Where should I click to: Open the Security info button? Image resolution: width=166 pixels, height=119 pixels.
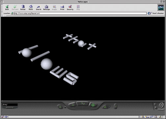tap(70, 8)
